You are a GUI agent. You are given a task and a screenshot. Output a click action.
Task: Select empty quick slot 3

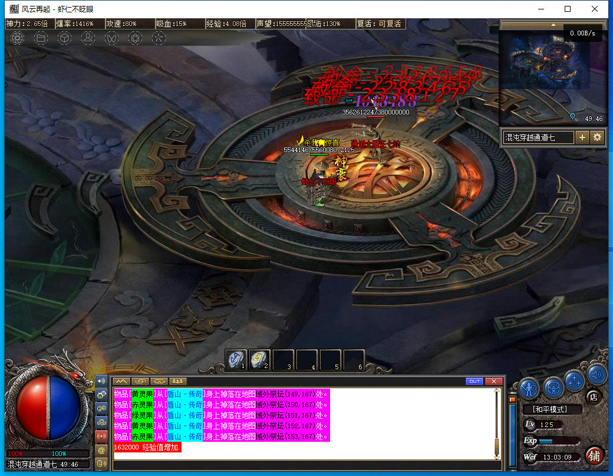(x=284, y=360)
